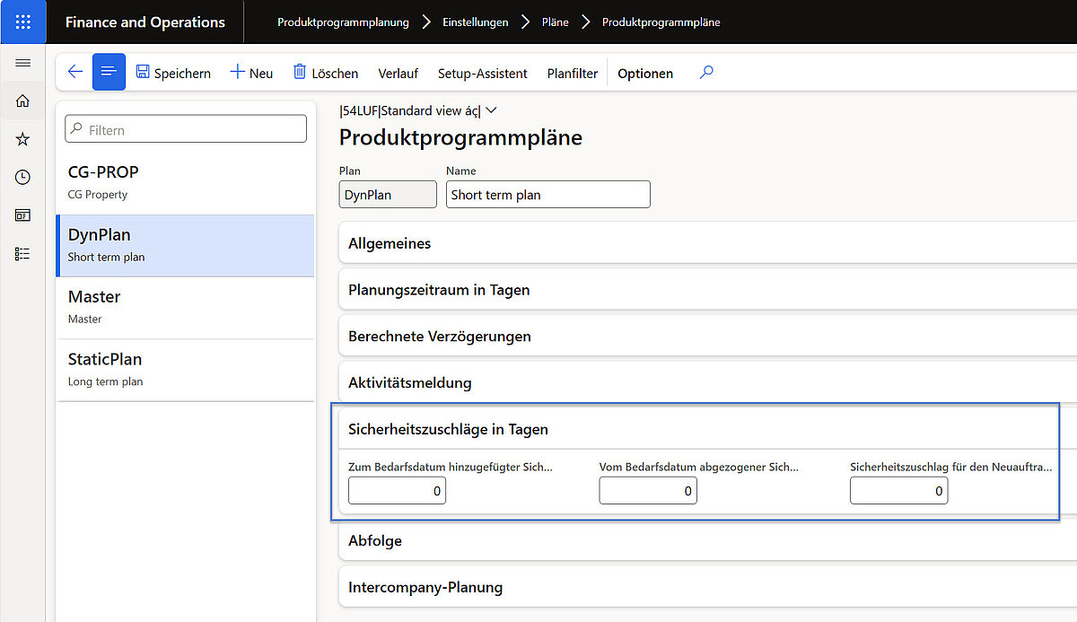Click the Name field showing Short term plan
This screenshot has width=1077, height=622.
(547, 194)
